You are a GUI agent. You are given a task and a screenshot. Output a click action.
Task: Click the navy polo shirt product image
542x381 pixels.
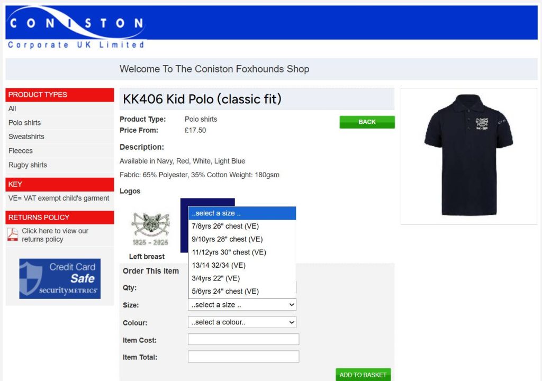pyautogui.click(x=469, y=156)
